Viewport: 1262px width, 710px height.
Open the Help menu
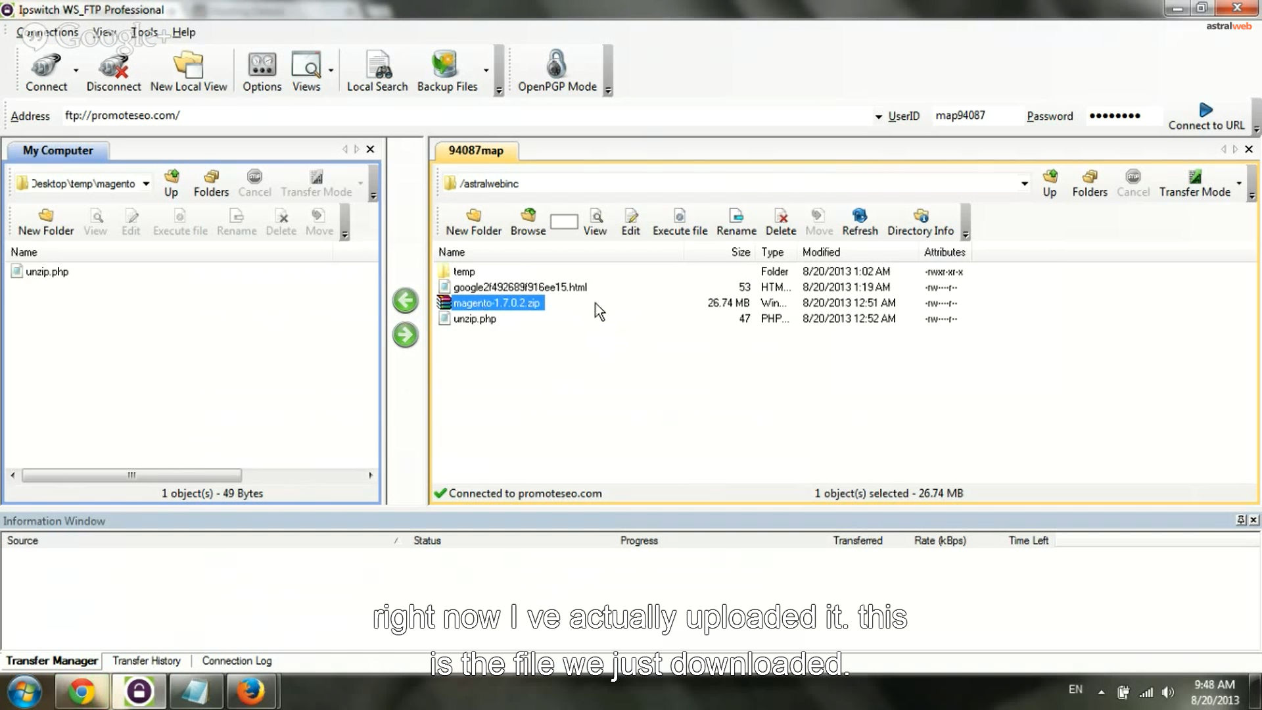[184, 32]
